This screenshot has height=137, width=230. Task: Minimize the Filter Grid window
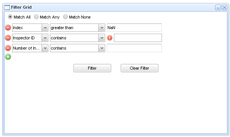coord(218,7)
